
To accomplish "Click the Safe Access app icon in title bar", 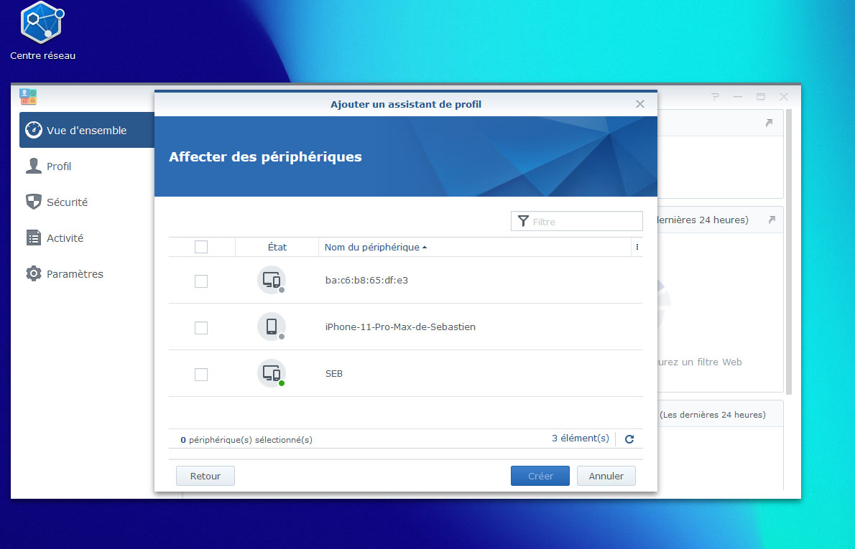I will pos(28,97).
